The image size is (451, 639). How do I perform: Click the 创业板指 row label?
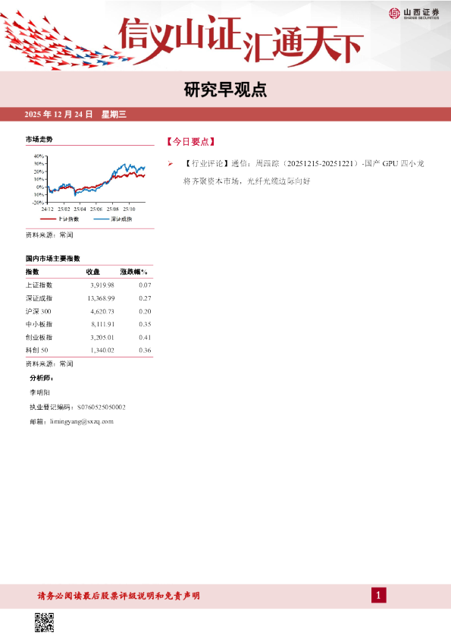pos(39,338)
